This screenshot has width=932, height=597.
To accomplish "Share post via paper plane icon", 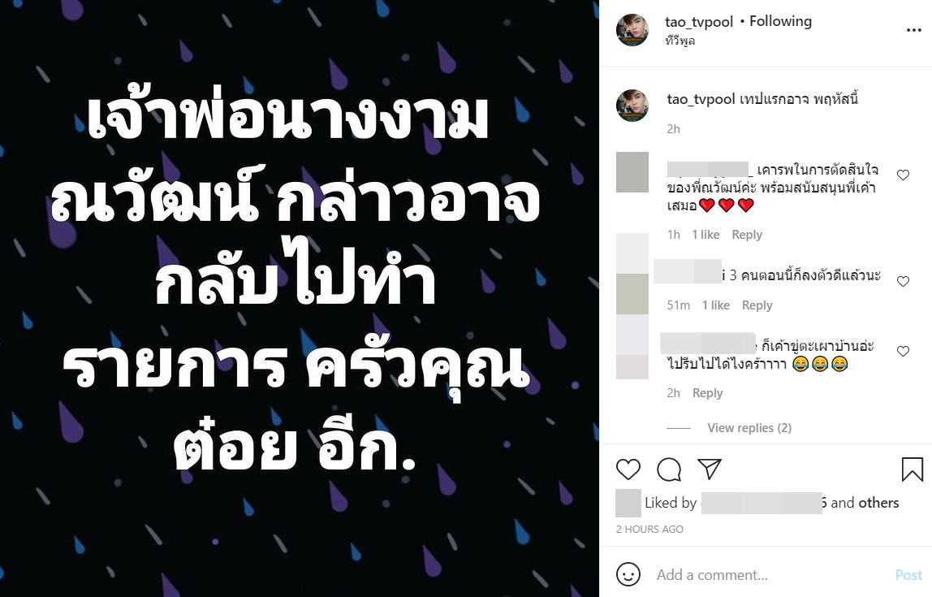I will click(709, 469).
